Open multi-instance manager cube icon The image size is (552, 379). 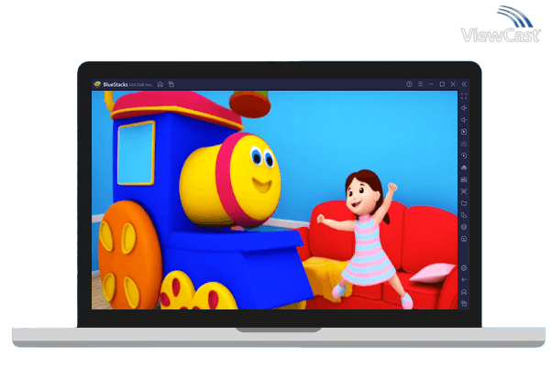(x=464, y=227)
